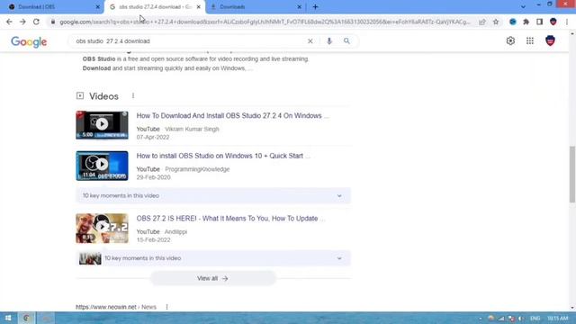The height and width of the screenshot is (324, 576).
Task: Close the Download | OBS tab
Action: [x=98, y=6]
